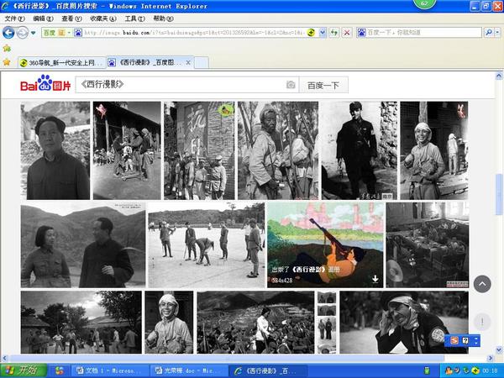
Task: Click the Sogou input method S icon
Action: click(454, 340)
